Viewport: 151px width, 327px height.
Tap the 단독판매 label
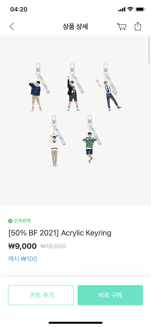(22, 221)
